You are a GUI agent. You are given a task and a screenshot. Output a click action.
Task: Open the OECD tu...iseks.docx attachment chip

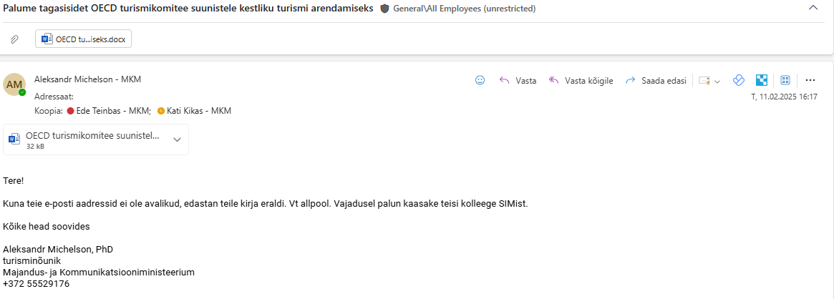click(x=84, y=39)
